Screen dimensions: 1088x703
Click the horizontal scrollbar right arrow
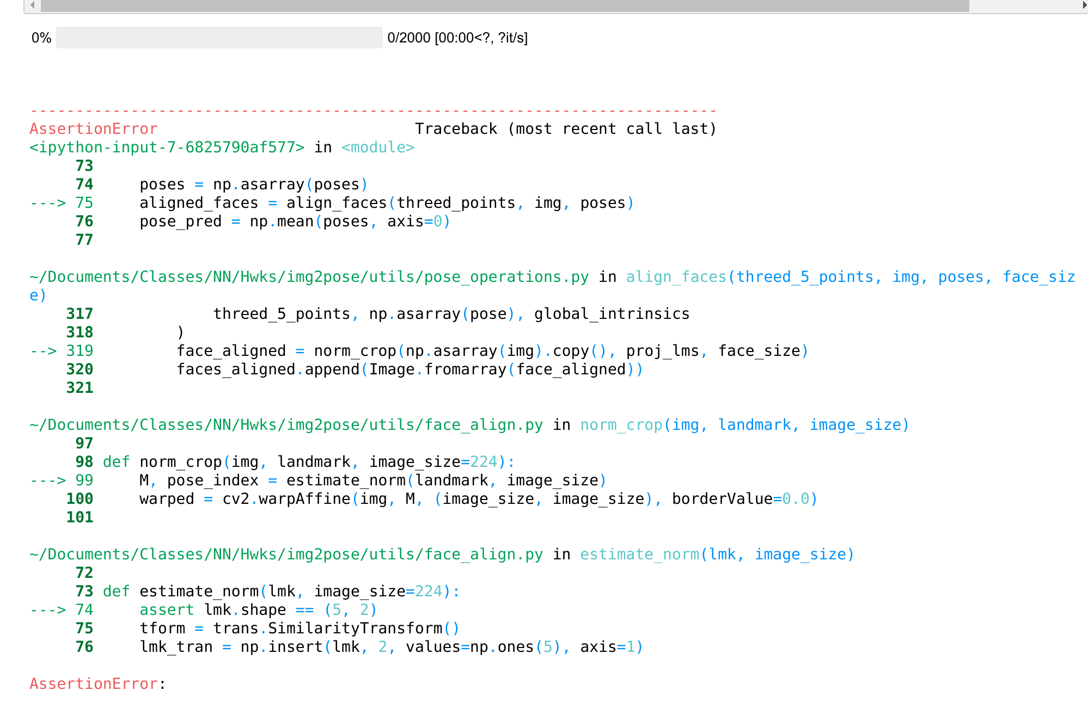(1084, 5)
